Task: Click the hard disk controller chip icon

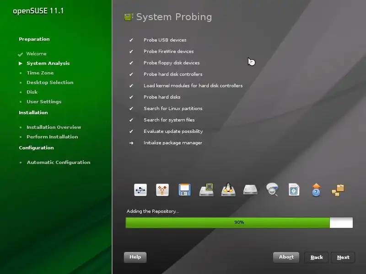Action: (206, 190)
